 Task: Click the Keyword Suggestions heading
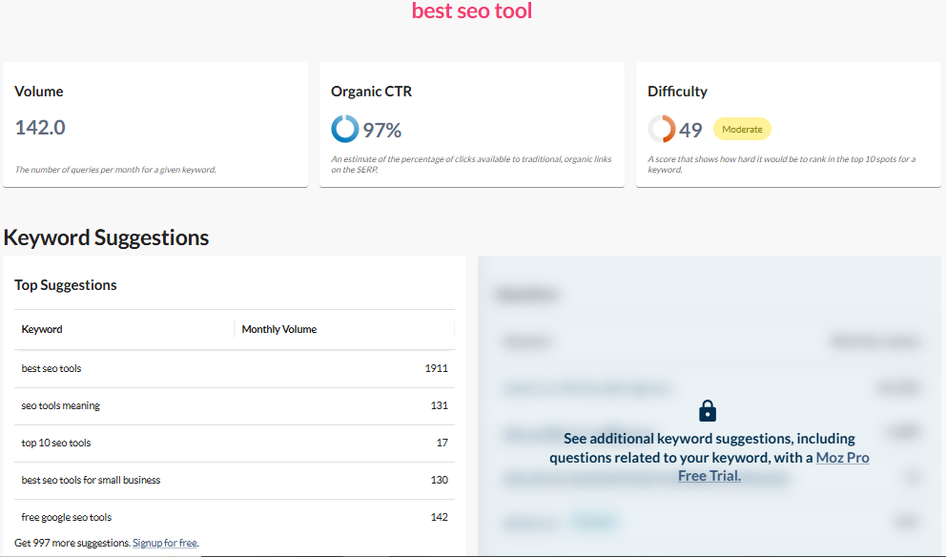[106, 237]
